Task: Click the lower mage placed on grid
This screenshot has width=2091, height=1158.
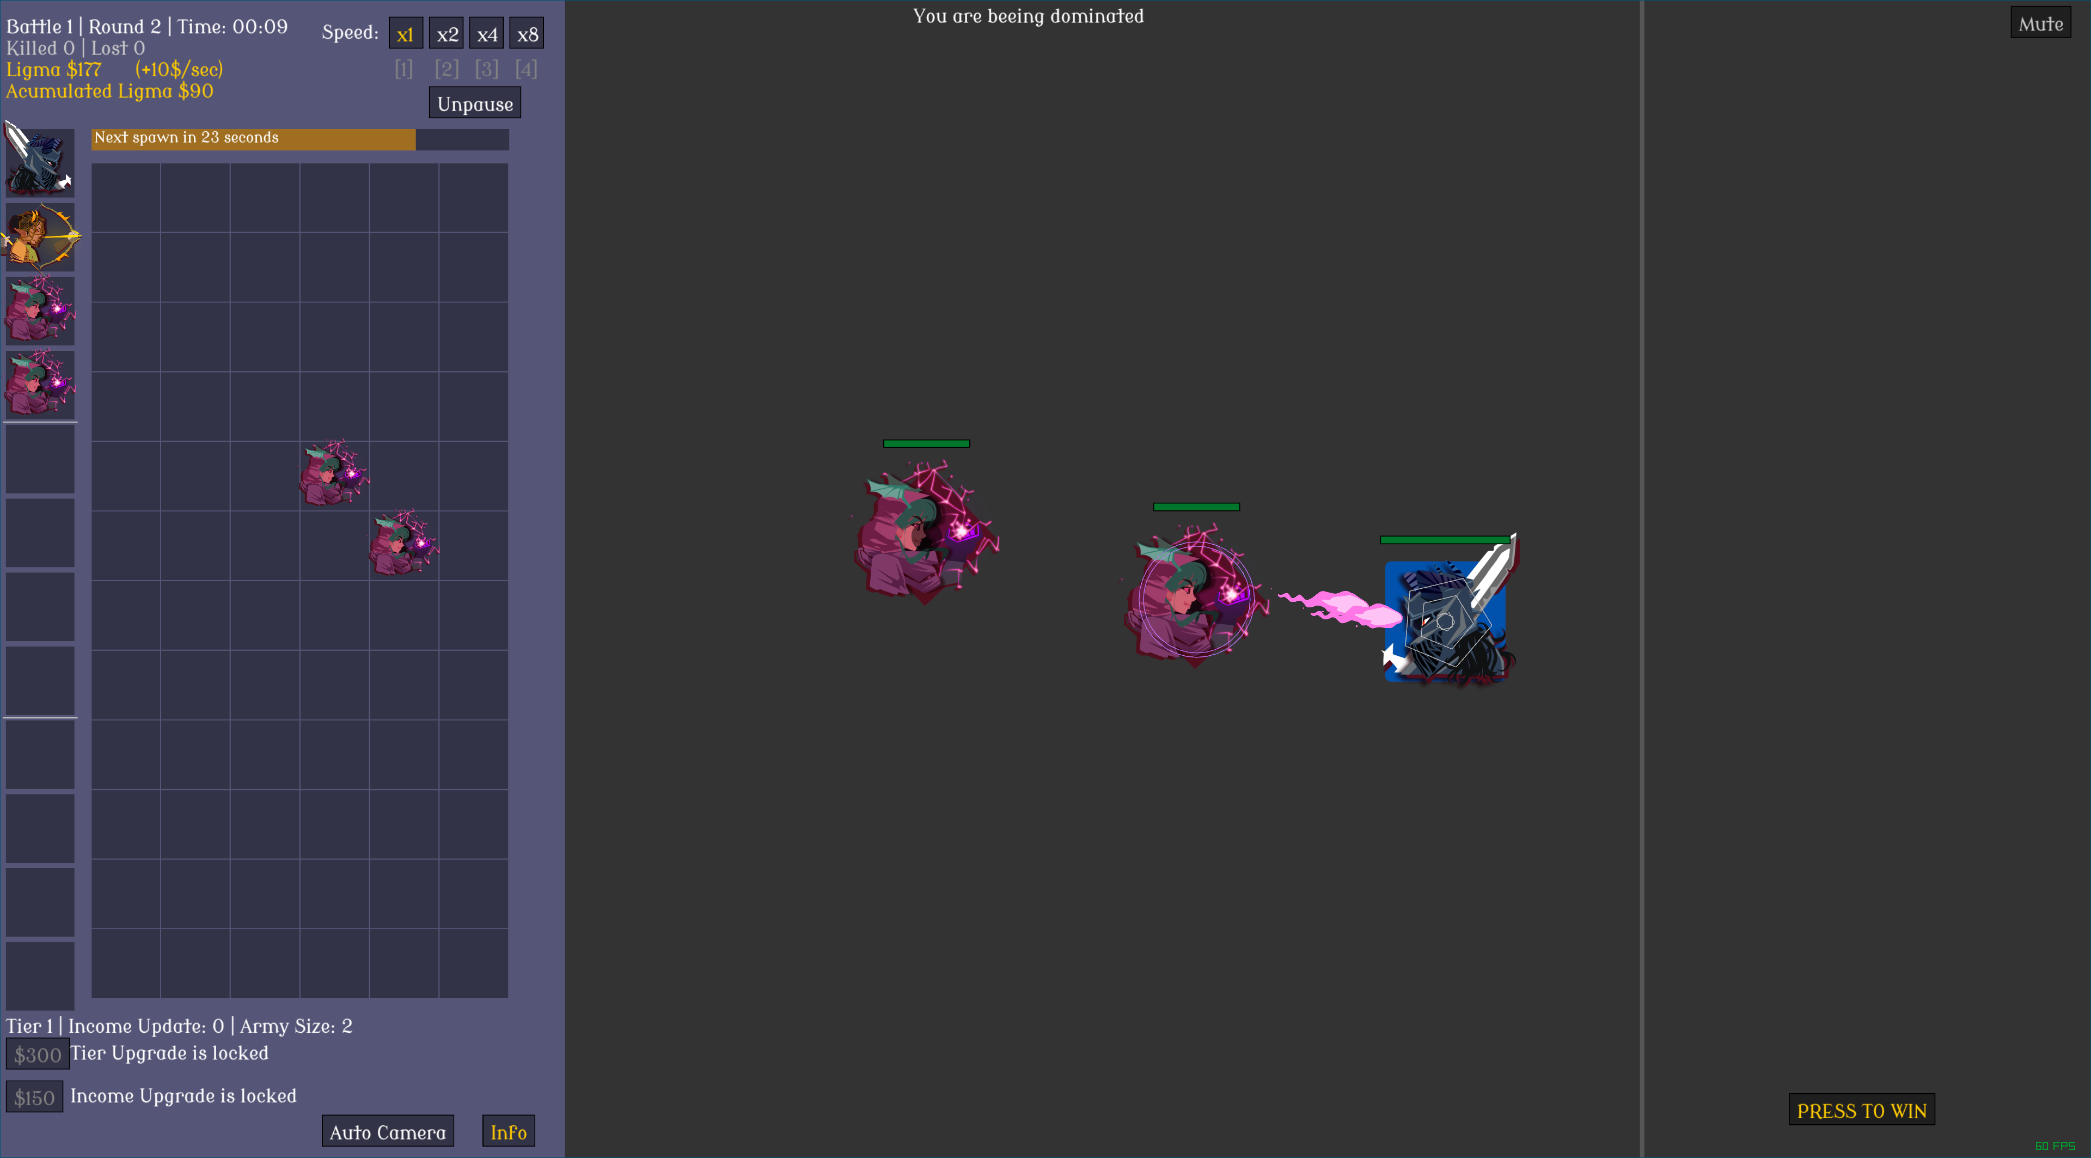Action: 403,544
